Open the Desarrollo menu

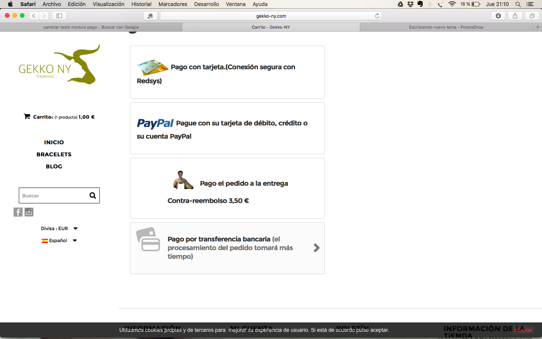207,4
